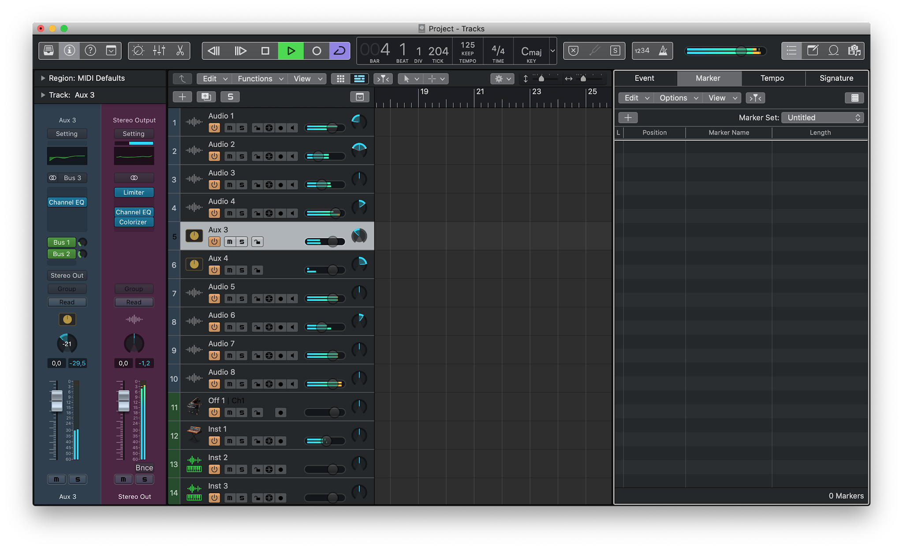903x549 pixels.
Task: Open the Colorizer plugin slot
Action: pos(133,222)
